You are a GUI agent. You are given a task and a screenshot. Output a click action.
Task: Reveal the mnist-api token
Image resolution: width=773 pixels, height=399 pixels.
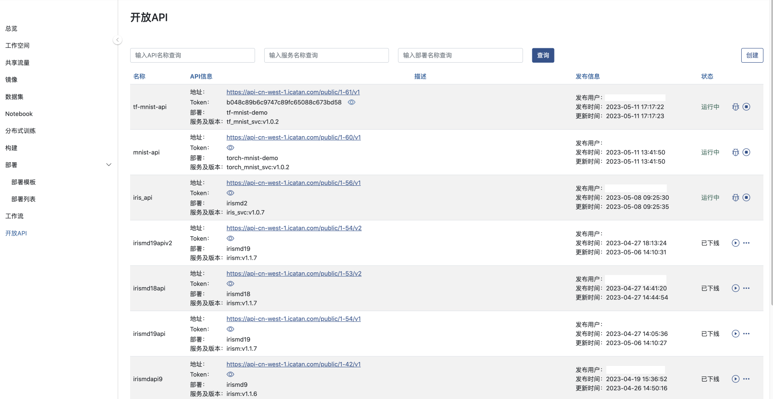(x=231, y=148)
